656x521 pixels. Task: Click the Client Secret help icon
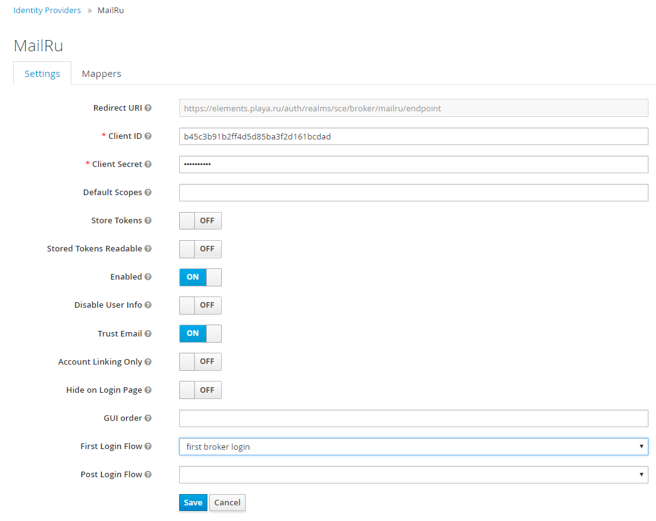pos(148,164)
